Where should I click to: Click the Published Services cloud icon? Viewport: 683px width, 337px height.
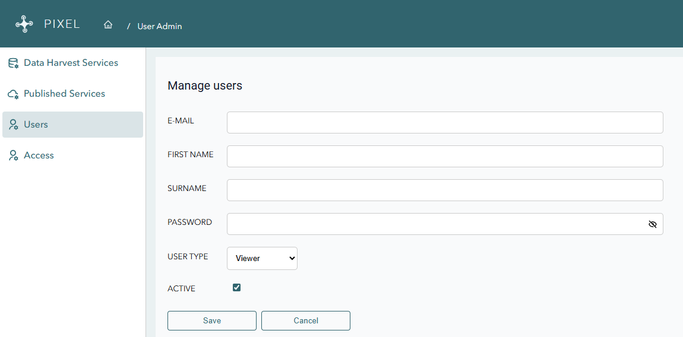[13, 94]
